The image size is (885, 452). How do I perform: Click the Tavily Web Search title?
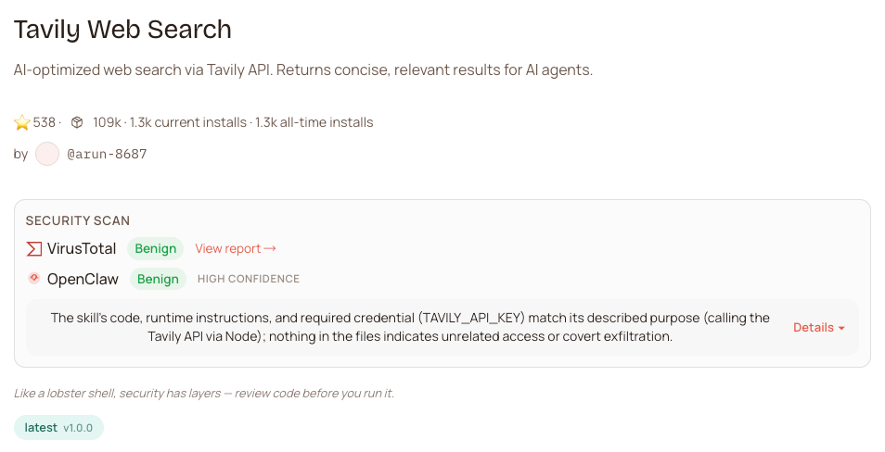click(x=122, y=30)
